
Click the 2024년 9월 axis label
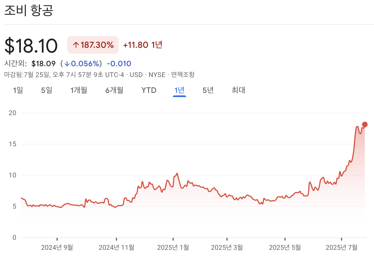58,247
